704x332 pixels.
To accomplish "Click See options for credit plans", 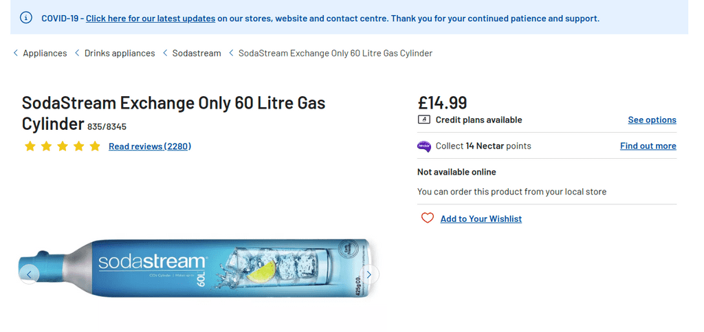I will [652, 120].
